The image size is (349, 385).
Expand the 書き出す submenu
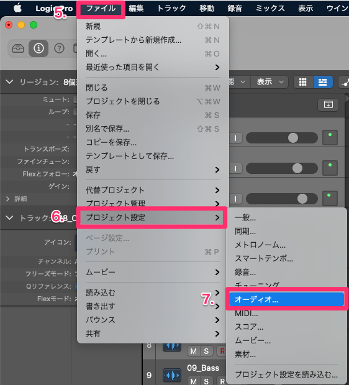click(x=153, y=306)
